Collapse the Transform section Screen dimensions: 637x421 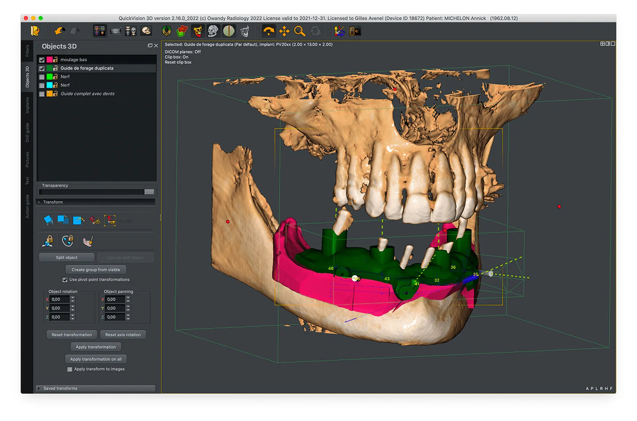pyautogui.click(x=39, y=202)
